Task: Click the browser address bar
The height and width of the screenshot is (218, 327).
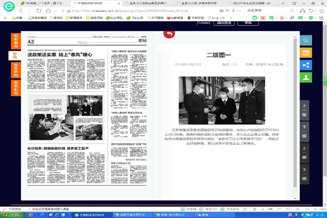Action: (136, 10)
